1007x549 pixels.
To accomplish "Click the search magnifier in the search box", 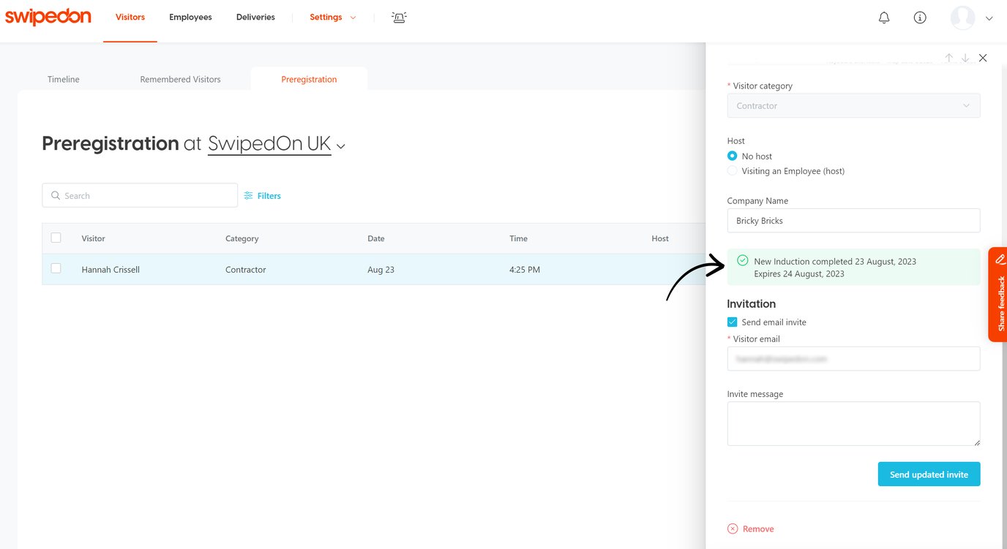I will (x=56, y=195).
